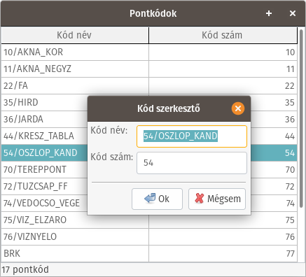Select the 74/VEDOCSO_VEGE code name
The height and width of the screenshot is (277, 306).
click(x=41, y=204)
